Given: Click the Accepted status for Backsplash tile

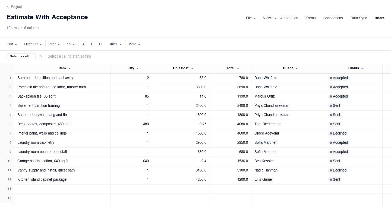Looking at the screenshot, I should 339,96.
